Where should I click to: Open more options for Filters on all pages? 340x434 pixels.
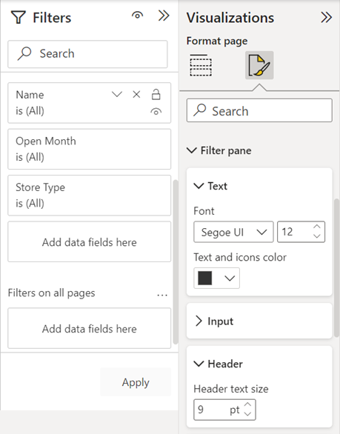pyautogui.click(x=162, y=296)
